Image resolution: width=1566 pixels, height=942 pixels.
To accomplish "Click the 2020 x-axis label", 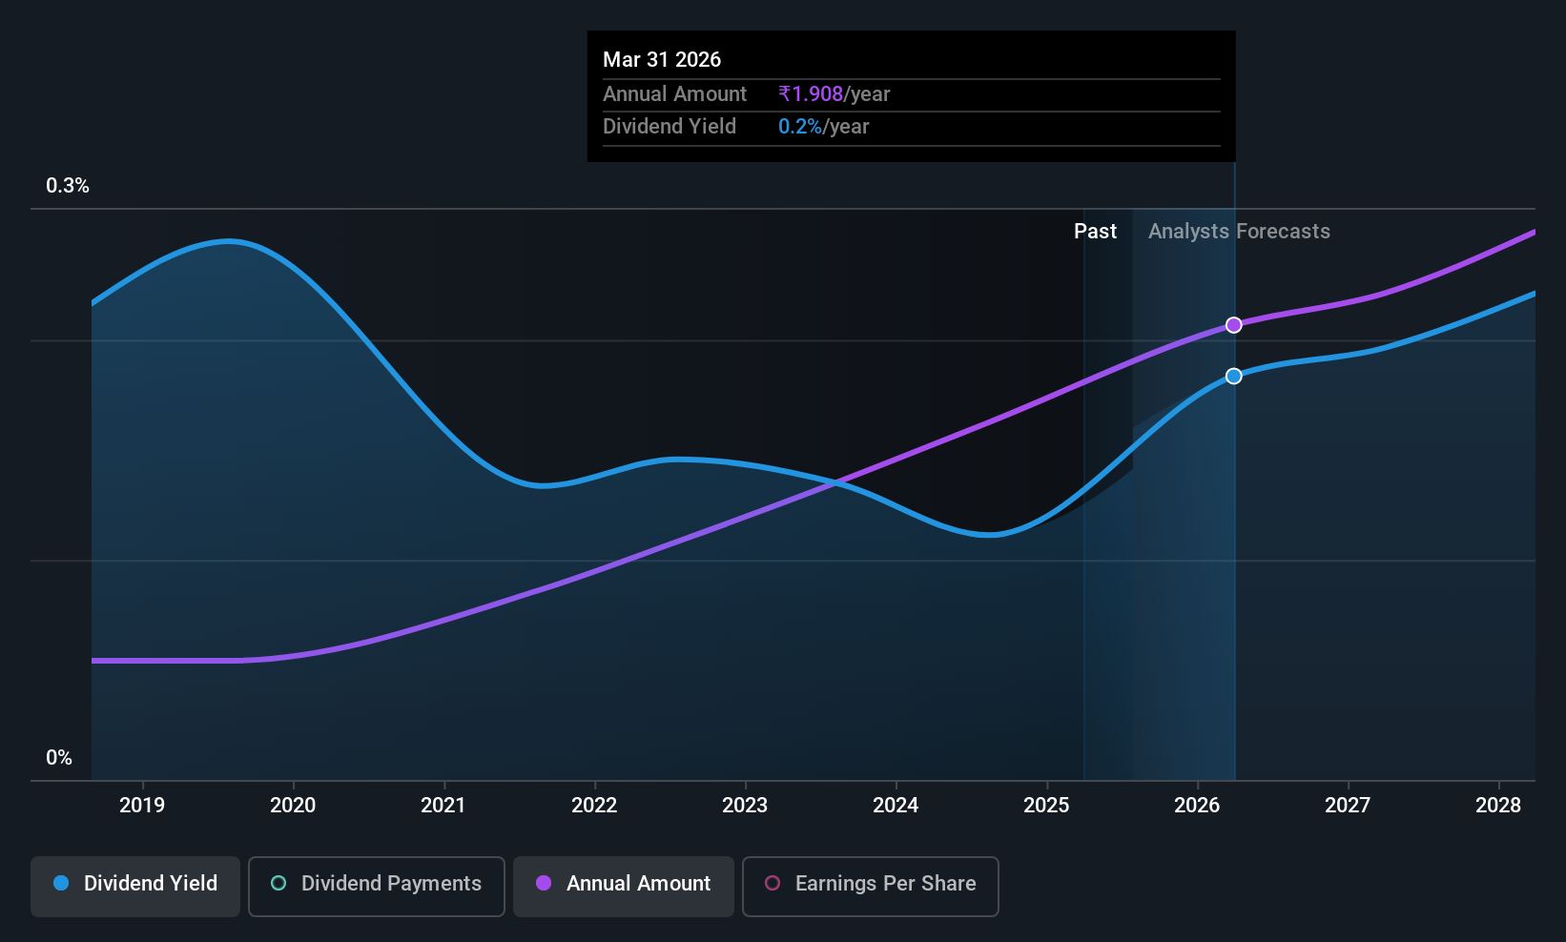I will 293,806.
